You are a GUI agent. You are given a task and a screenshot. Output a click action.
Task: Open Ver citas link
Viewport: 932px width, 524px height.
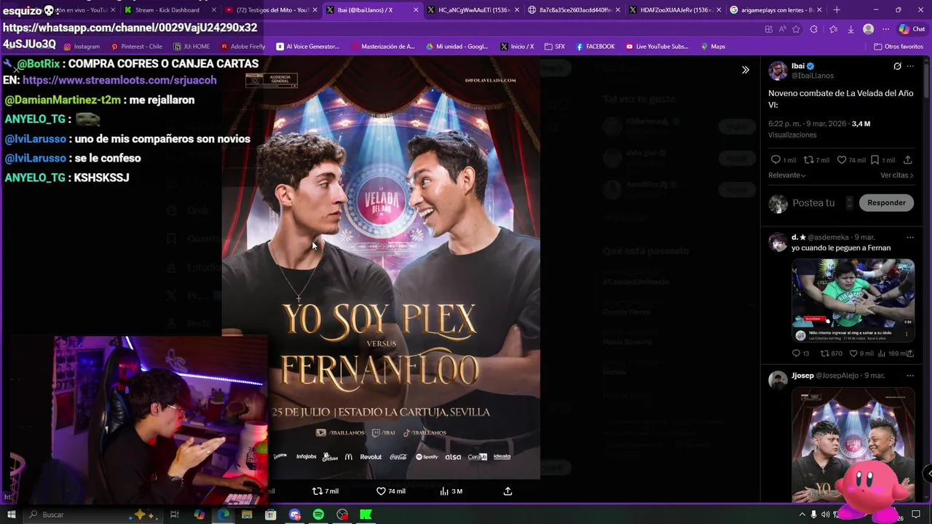(x=896, y=175)
